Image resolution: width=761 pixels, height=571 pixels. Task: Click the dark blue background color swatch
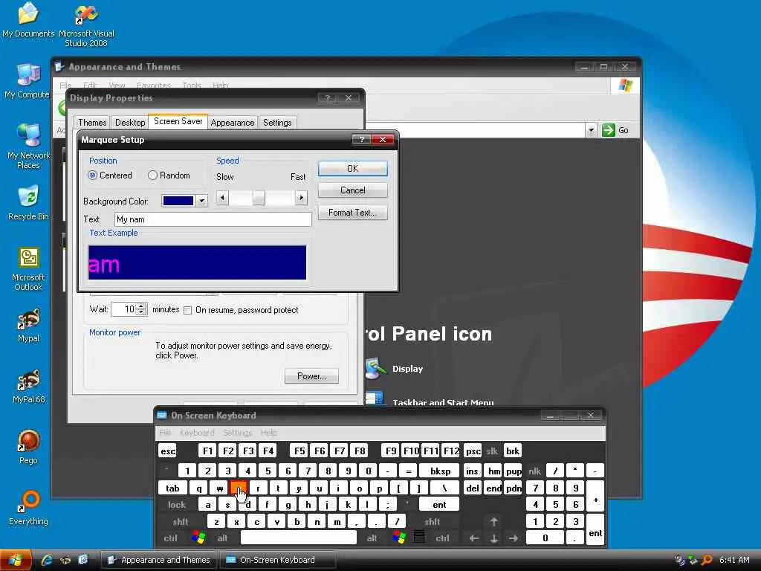click(178, 201)
